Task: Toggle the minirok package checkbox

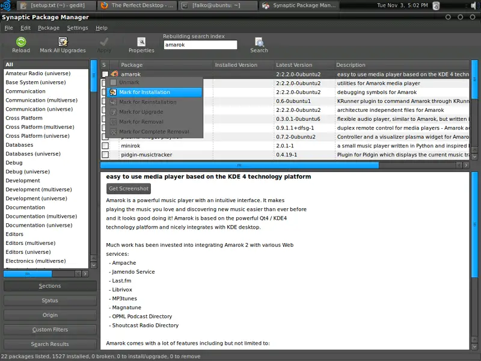Action: 105,146
